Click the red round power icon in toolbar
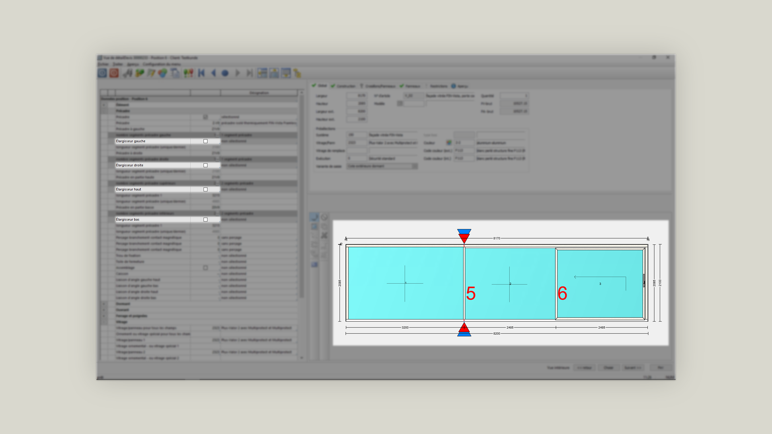Viewport: 772px width, 434px height. (x=114, y=73)
